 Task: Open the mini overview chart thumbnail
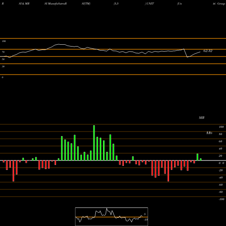tap(112, 217)
